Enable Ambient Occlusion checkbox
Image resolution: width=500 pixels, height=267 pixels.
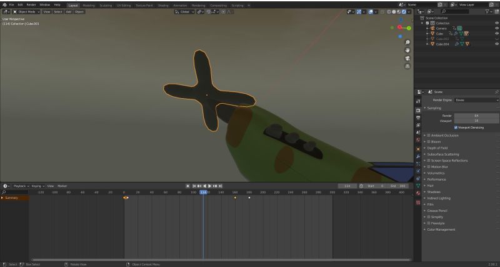(429, 136)
